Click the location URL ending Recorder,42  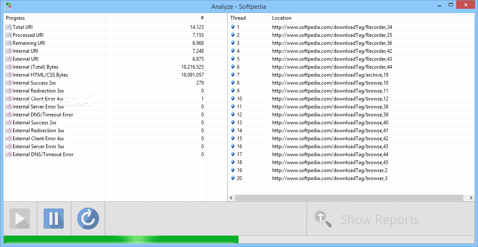[332, 51]
